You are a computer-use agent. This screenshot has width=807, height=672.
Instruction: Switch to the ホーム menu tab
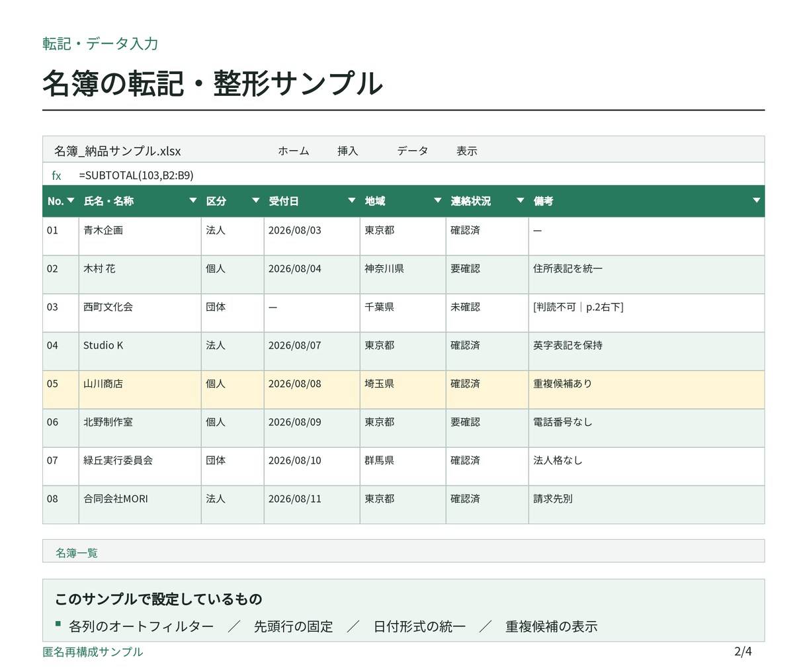294,151
